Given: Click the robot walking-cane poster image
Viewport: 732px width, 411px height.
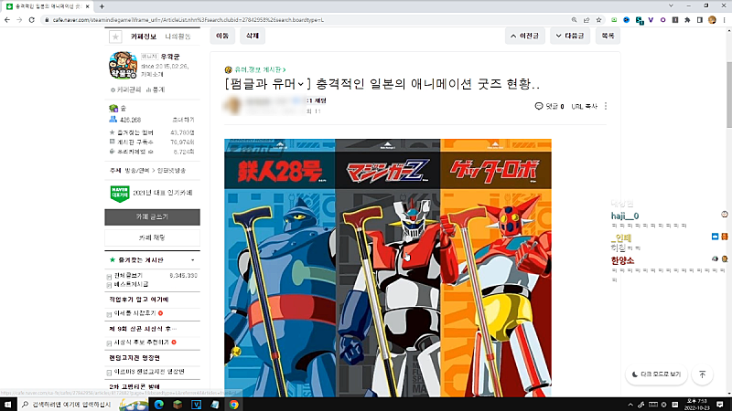Looking at the screenshot, I should pos(388,268).
